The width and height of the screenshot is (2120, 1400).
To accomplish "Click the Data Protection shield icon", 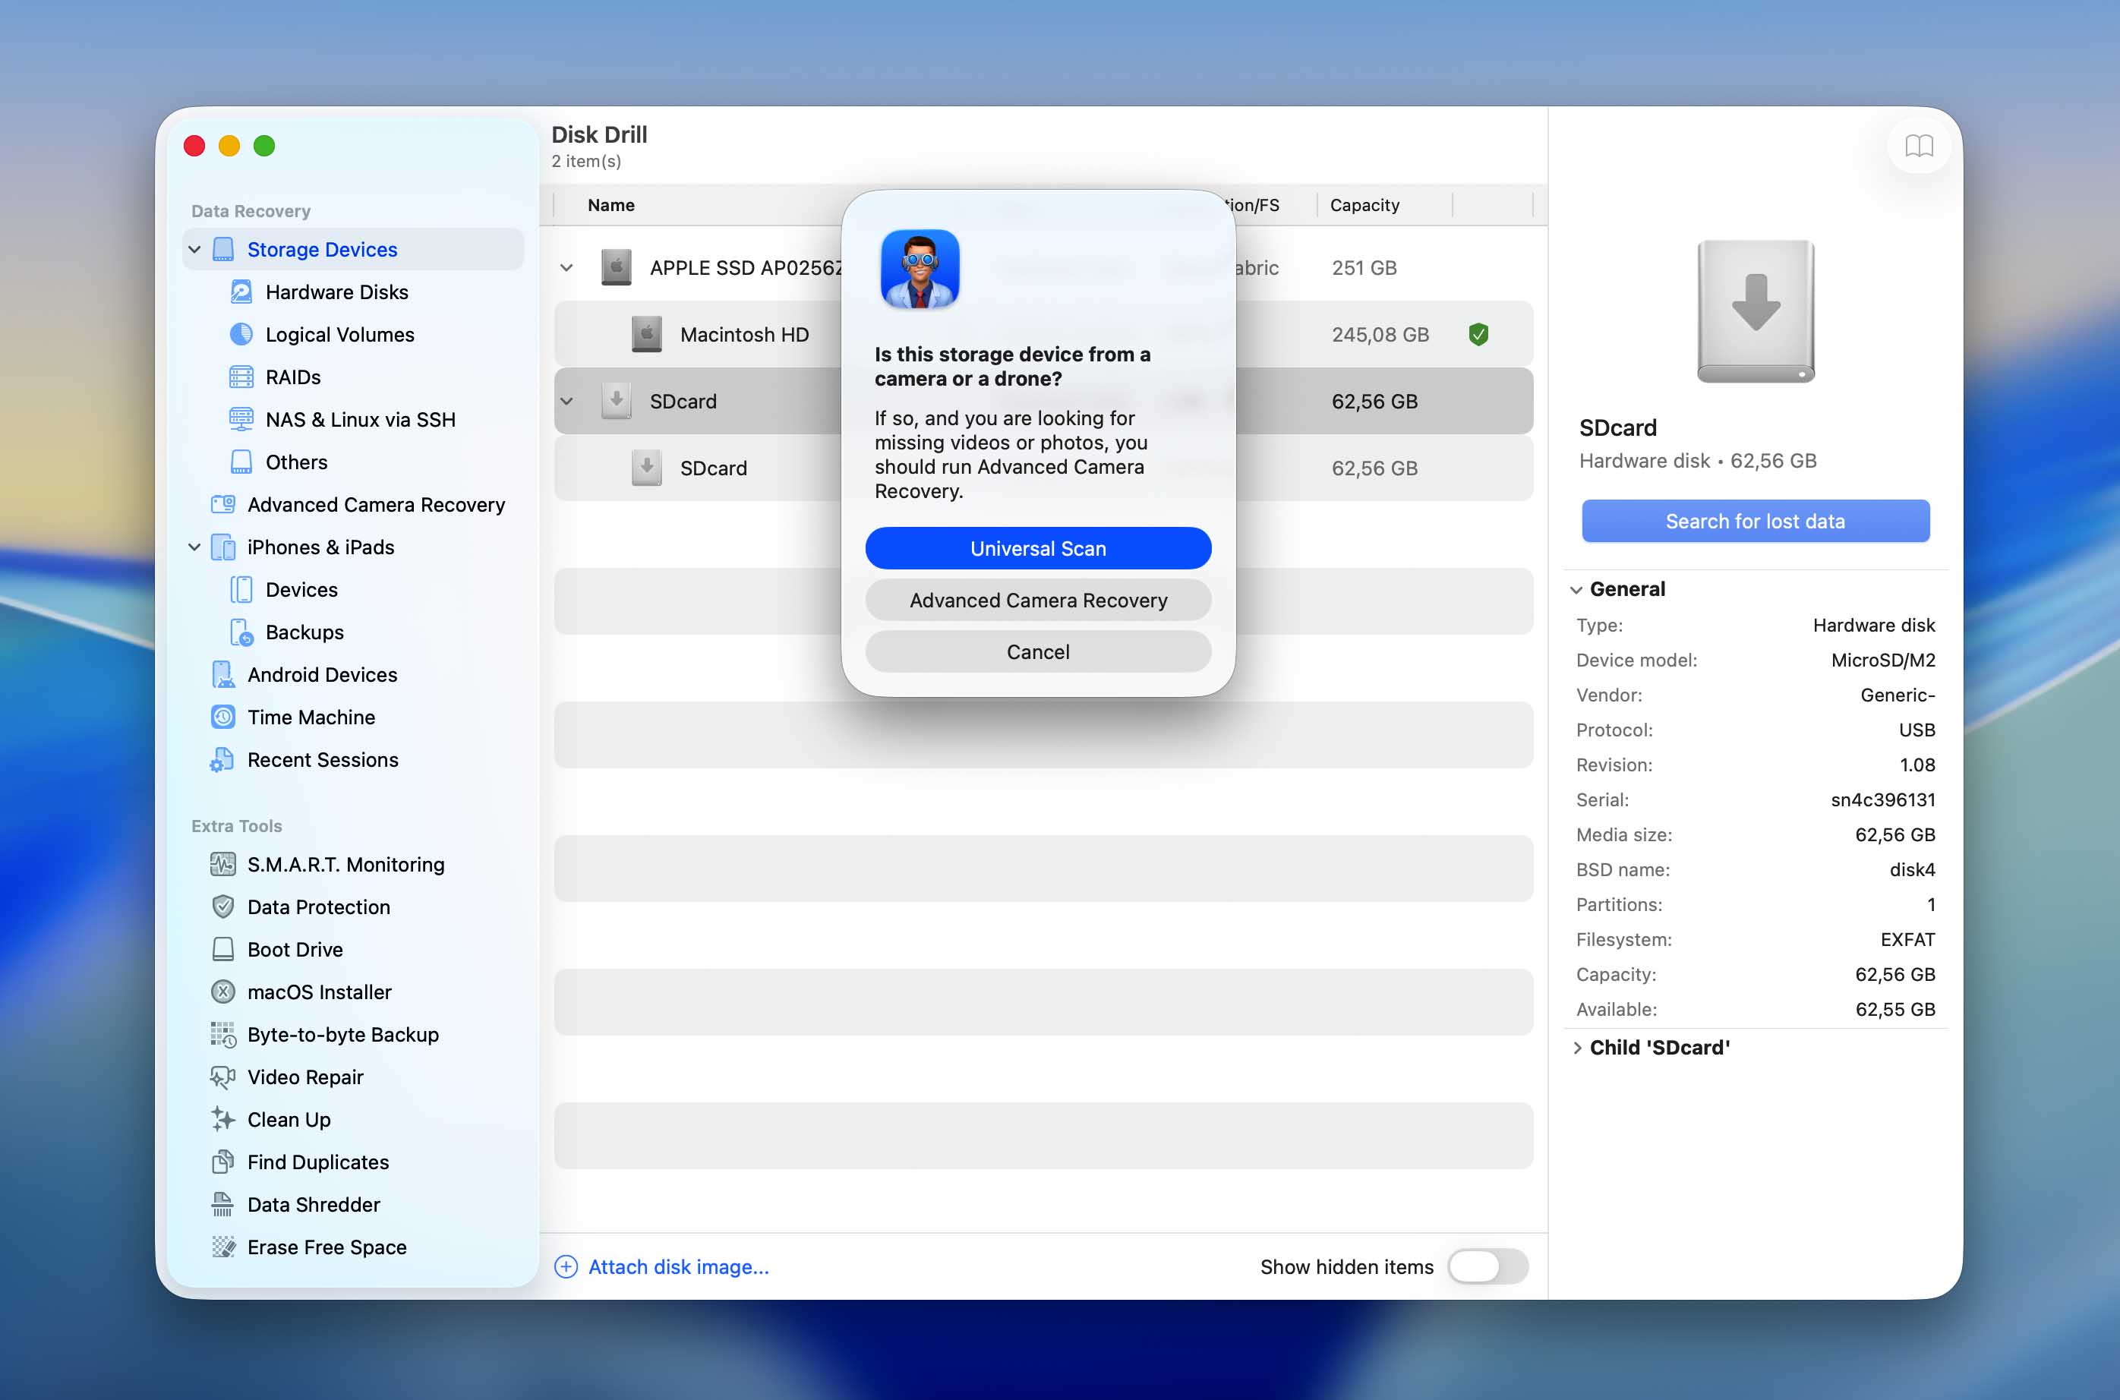I will click(x=223, y=907).
